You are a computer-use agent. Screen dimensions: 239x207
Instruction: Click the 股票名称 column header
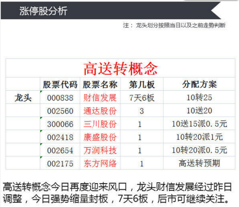click(x=100, y=84)
